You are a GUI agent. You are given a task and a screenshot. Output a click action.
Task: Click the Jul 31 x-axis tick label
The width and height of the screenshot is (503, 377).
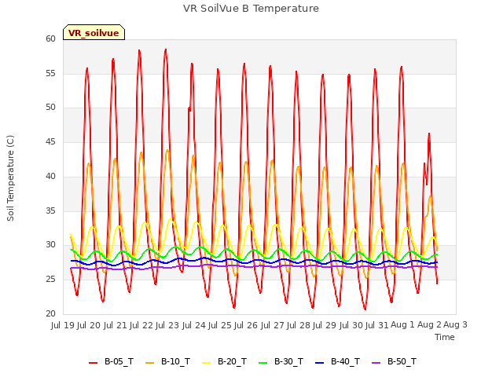(376, 325)
